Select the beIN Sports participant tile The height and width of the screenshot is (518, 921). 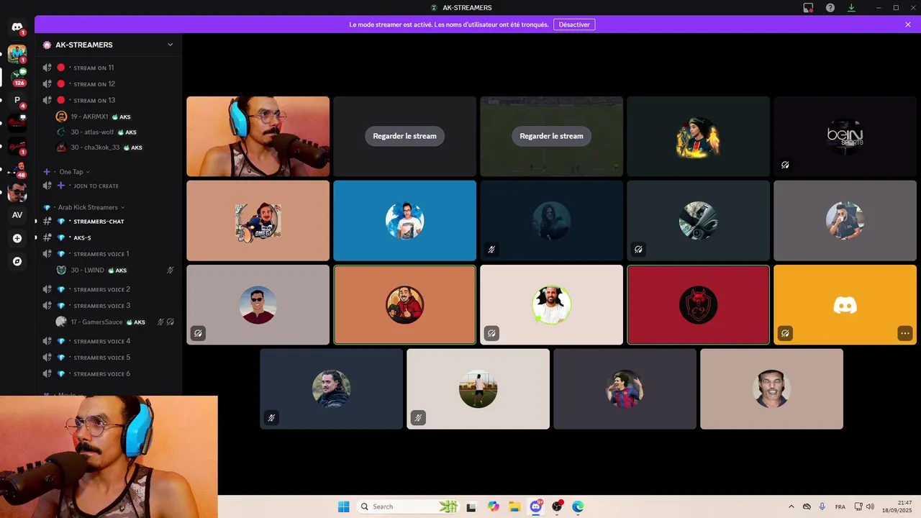click(845, 137)
